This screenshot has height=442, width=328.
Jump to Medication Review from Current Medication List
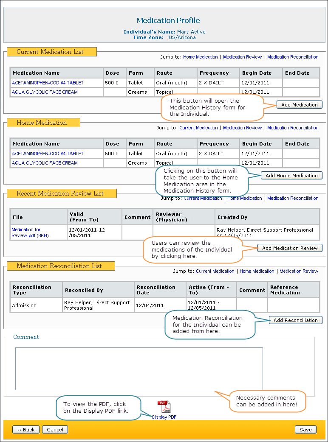tap(242, 57)
